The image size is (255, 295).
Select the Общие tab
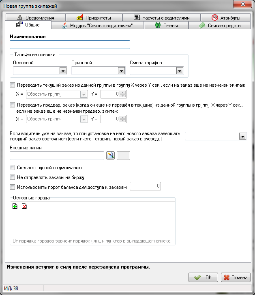point(28,25)
